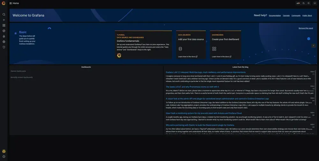Click the cycle view mode monitor icon

click(x=315, y=3)
